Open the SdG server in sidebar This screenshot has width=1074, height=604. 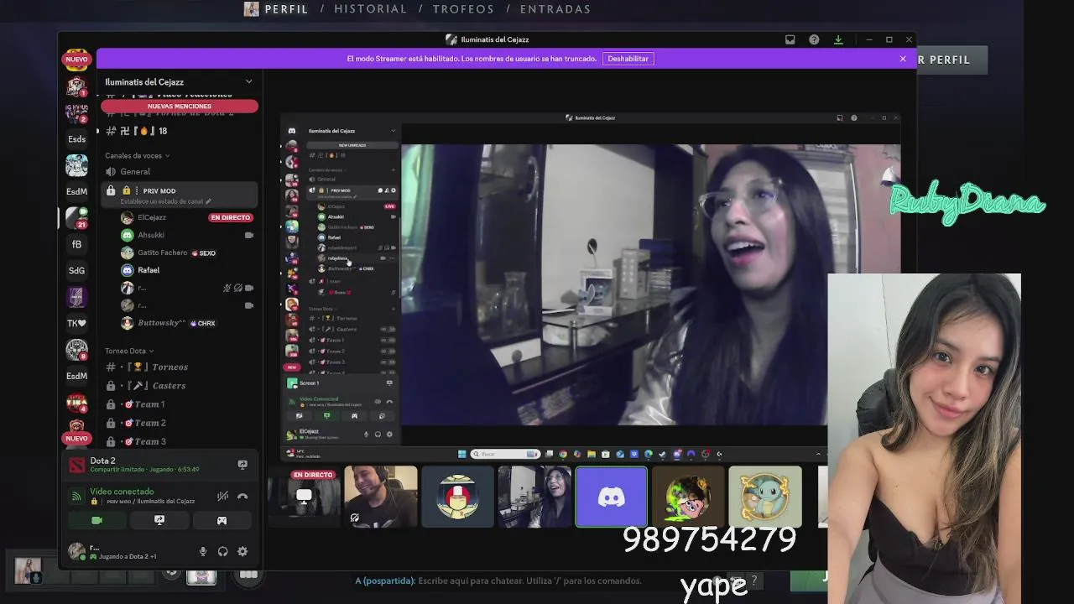click(76, 270)
